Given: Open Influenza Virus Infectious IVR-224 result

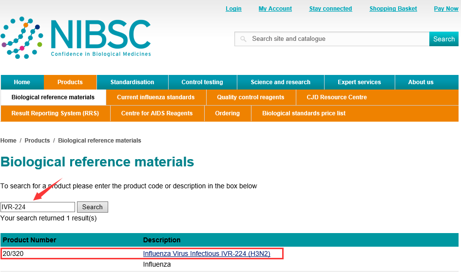Looking at the screenshot, I should (206, 254).
